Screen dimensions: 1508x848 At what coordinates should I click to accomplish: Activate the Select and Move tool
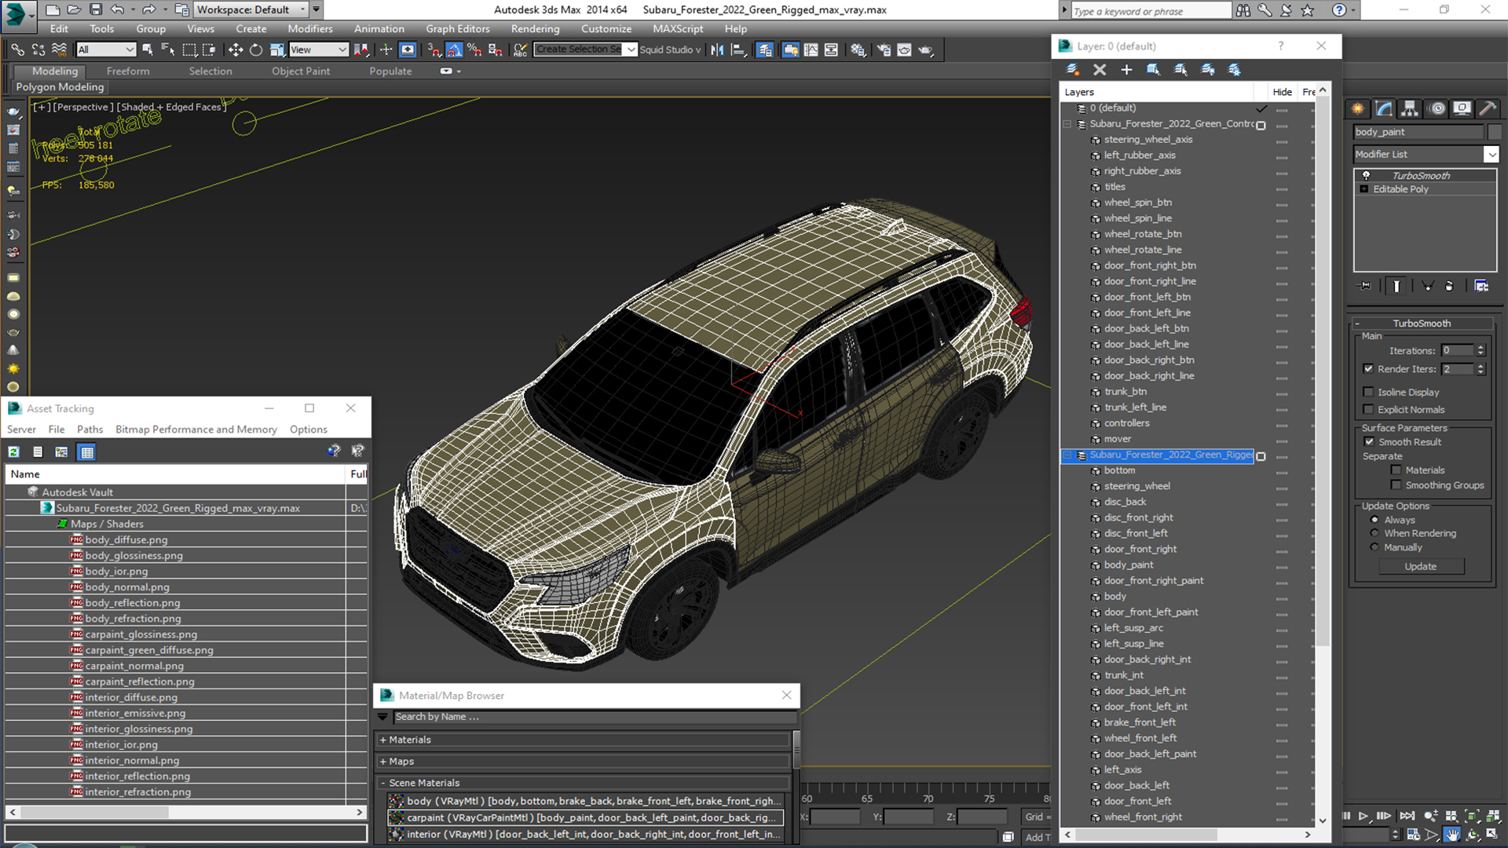235,49
